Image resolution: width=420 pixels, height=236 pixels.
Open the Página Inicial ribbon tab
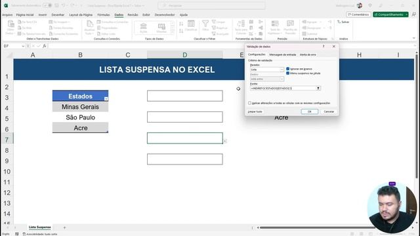(x=25, y=14)
